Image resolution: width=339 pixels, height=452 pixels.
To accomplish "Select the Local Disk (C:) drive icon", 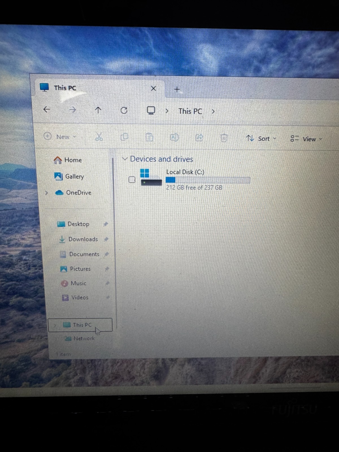I will pyautogui.click(x=151, y=177).
